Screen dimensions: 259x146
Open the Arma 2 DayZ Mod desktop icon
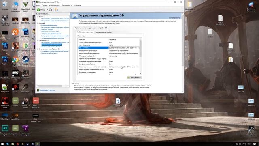tap(15, 75)
